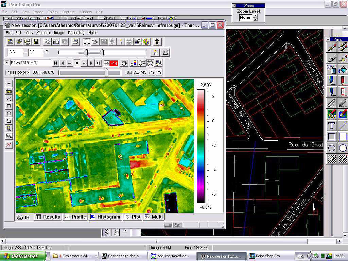Click the red X remove tool
Viewport: 348px width, 261px height.
coord(9,145)
